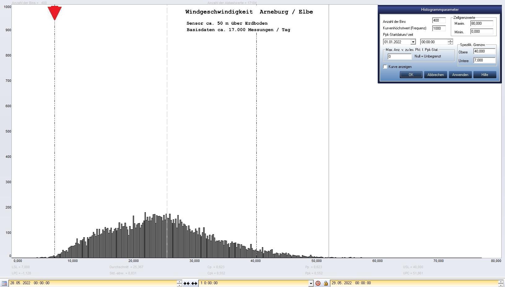Screen dimensions: 505x287
Task: Click the Pp = 0,623 label
Action: [314, 267]
